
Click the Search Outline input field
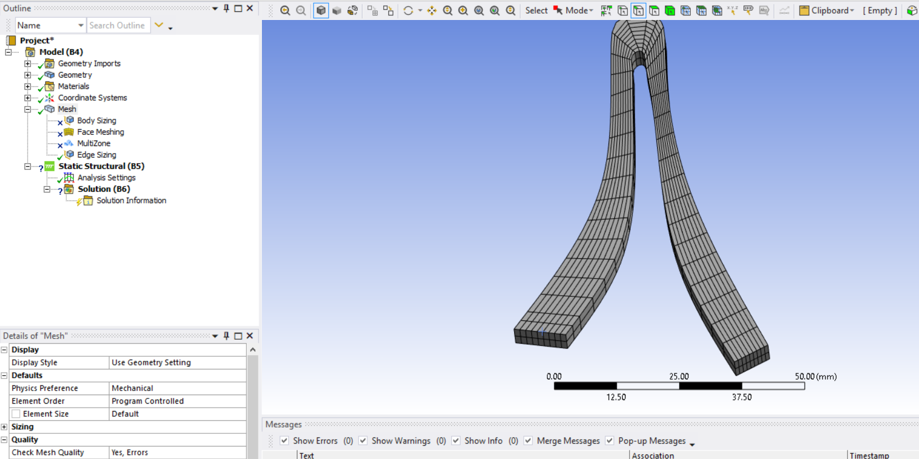pyautogui.click(x=118, y=26)
